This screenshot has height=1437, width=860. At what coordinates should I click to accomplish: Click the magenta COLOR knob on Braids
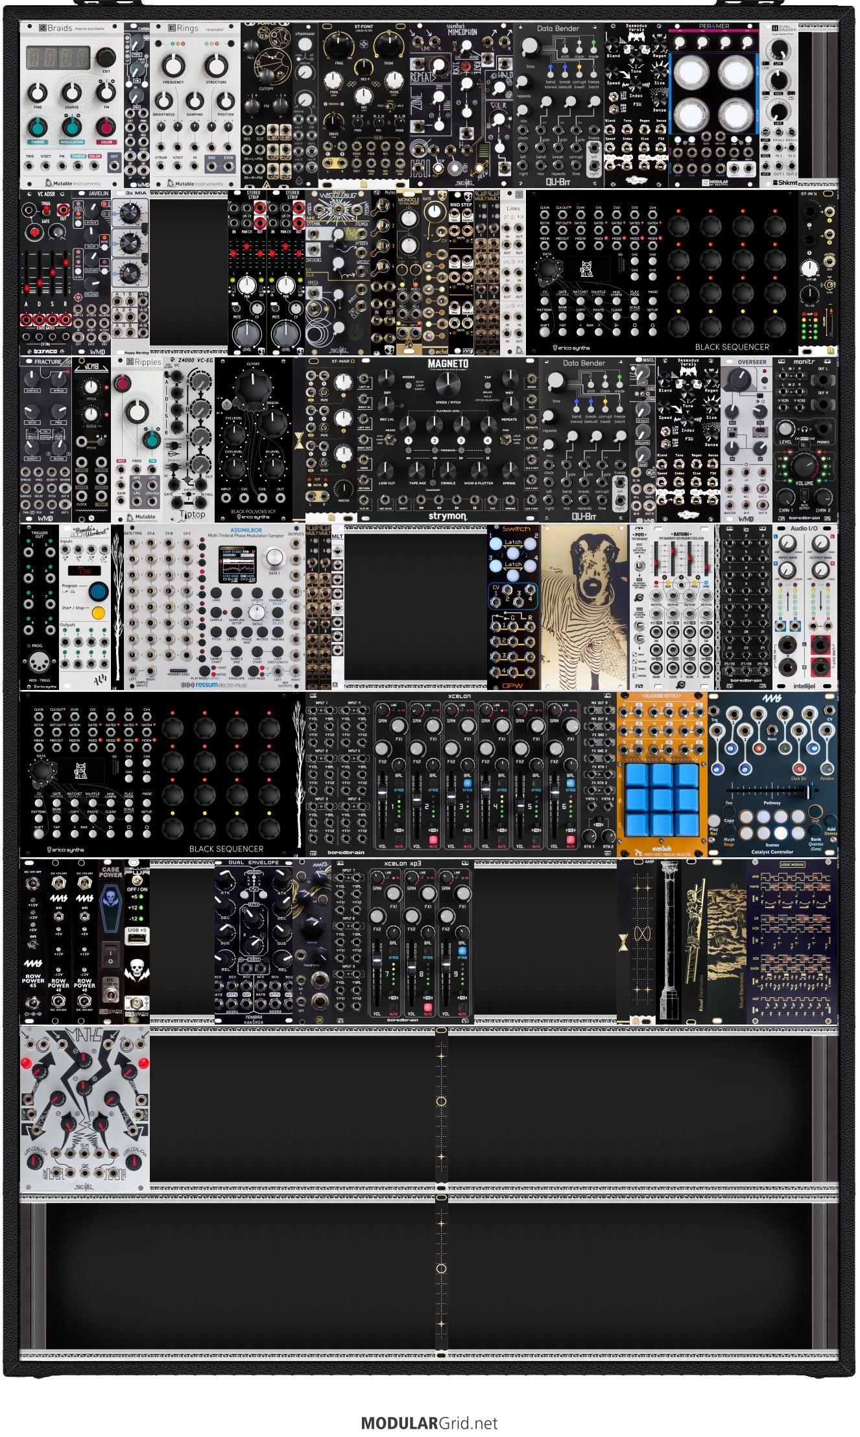pyautogui.click(x=106, y=128)
